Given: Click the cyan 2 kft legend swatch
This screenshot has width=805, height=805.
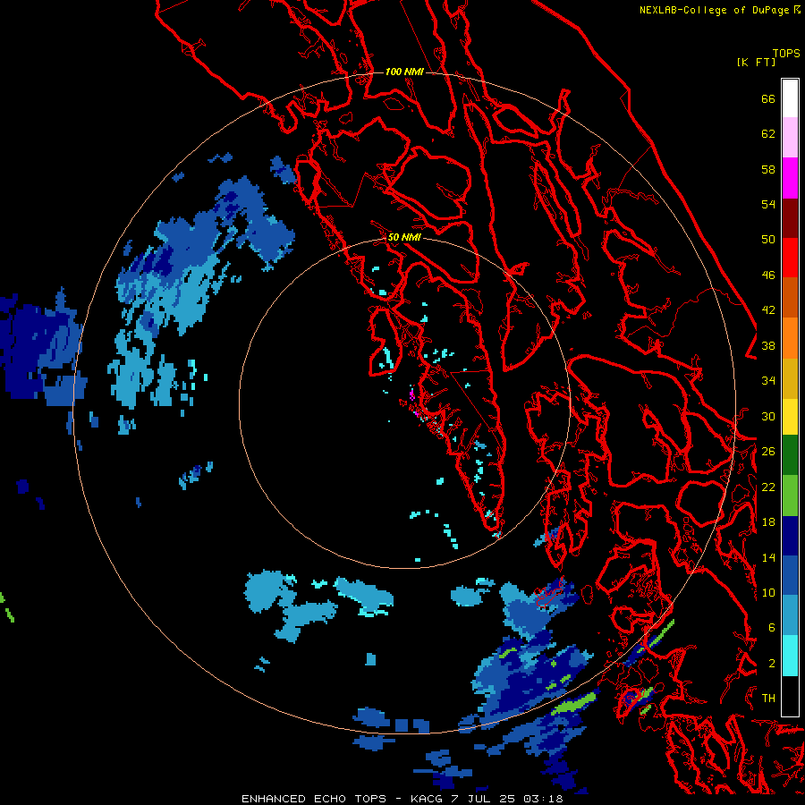Looking at the screenshot, I should (790, 656).
